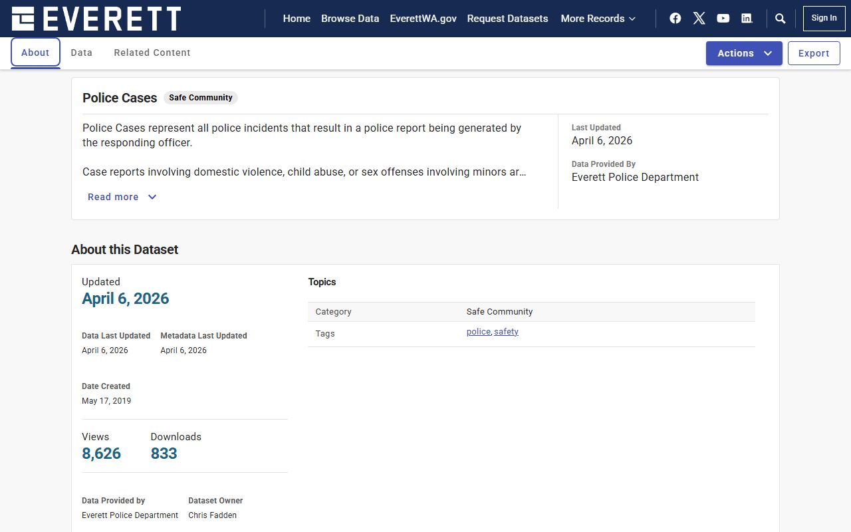The width and height of the screenshot is (851, 532).
Task: Open the police tag link
Action: tap(478, 332)
